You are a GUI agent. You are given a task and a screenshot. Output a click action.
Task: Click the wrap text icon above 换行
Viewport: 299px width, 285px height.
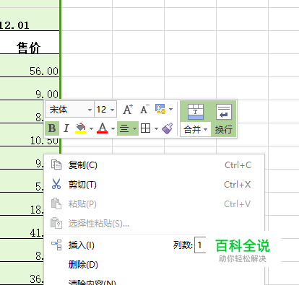pos(224,112)
